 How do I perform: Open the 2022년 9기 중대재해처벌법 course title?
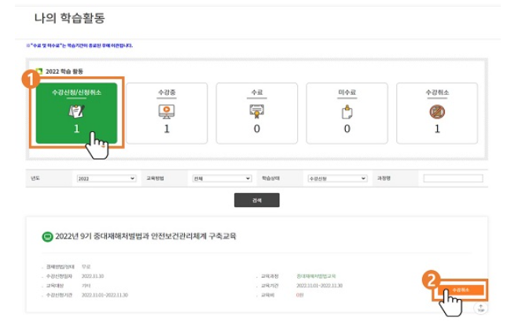(145, 236)
